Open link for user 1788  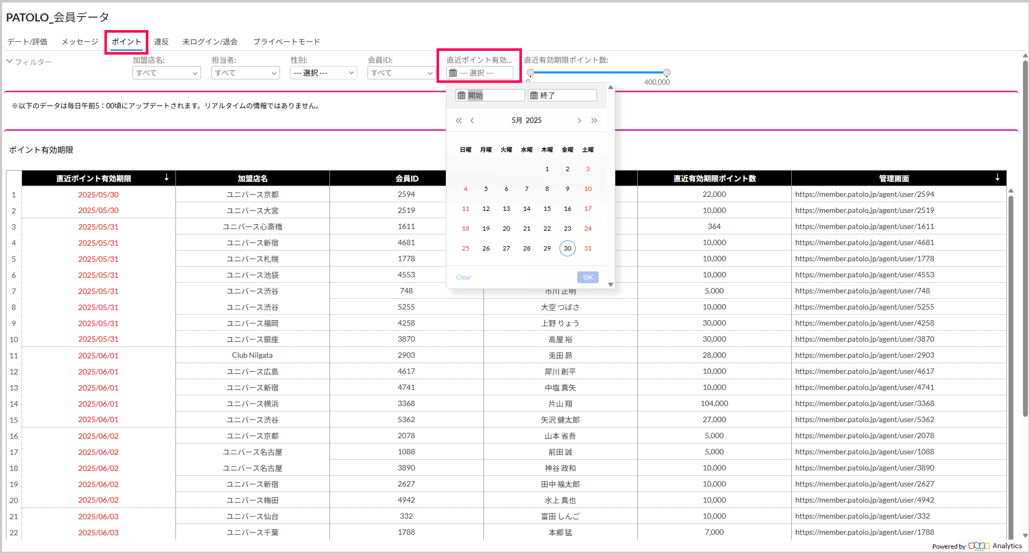pos(865,532)
